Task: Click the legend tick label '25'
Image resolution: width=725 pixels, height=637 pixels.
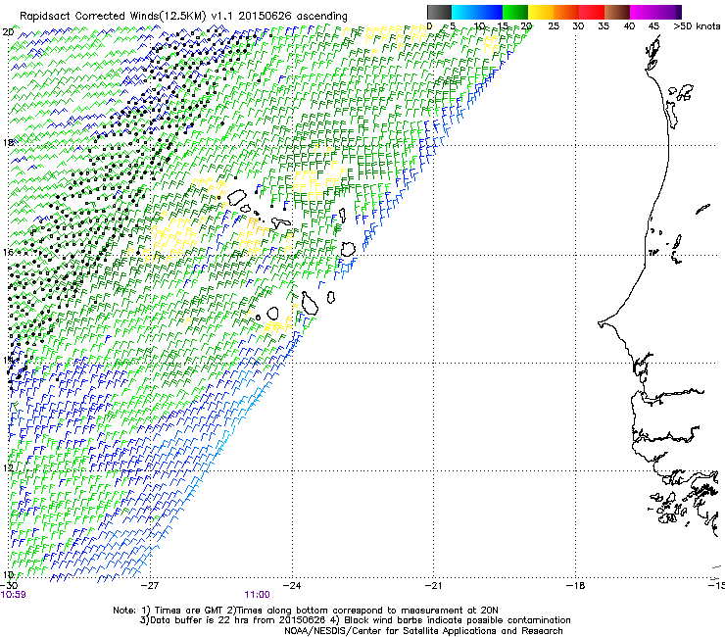Action: [553, 26]
